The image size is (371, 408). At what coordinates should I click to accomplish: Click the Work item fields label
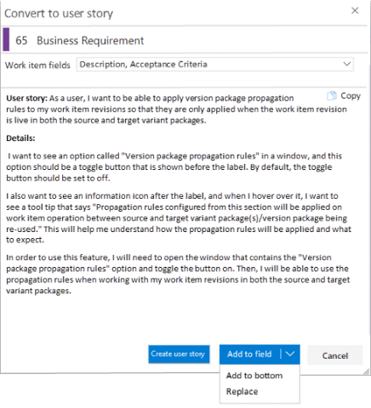pyautogui.click(x=37, y=65)
